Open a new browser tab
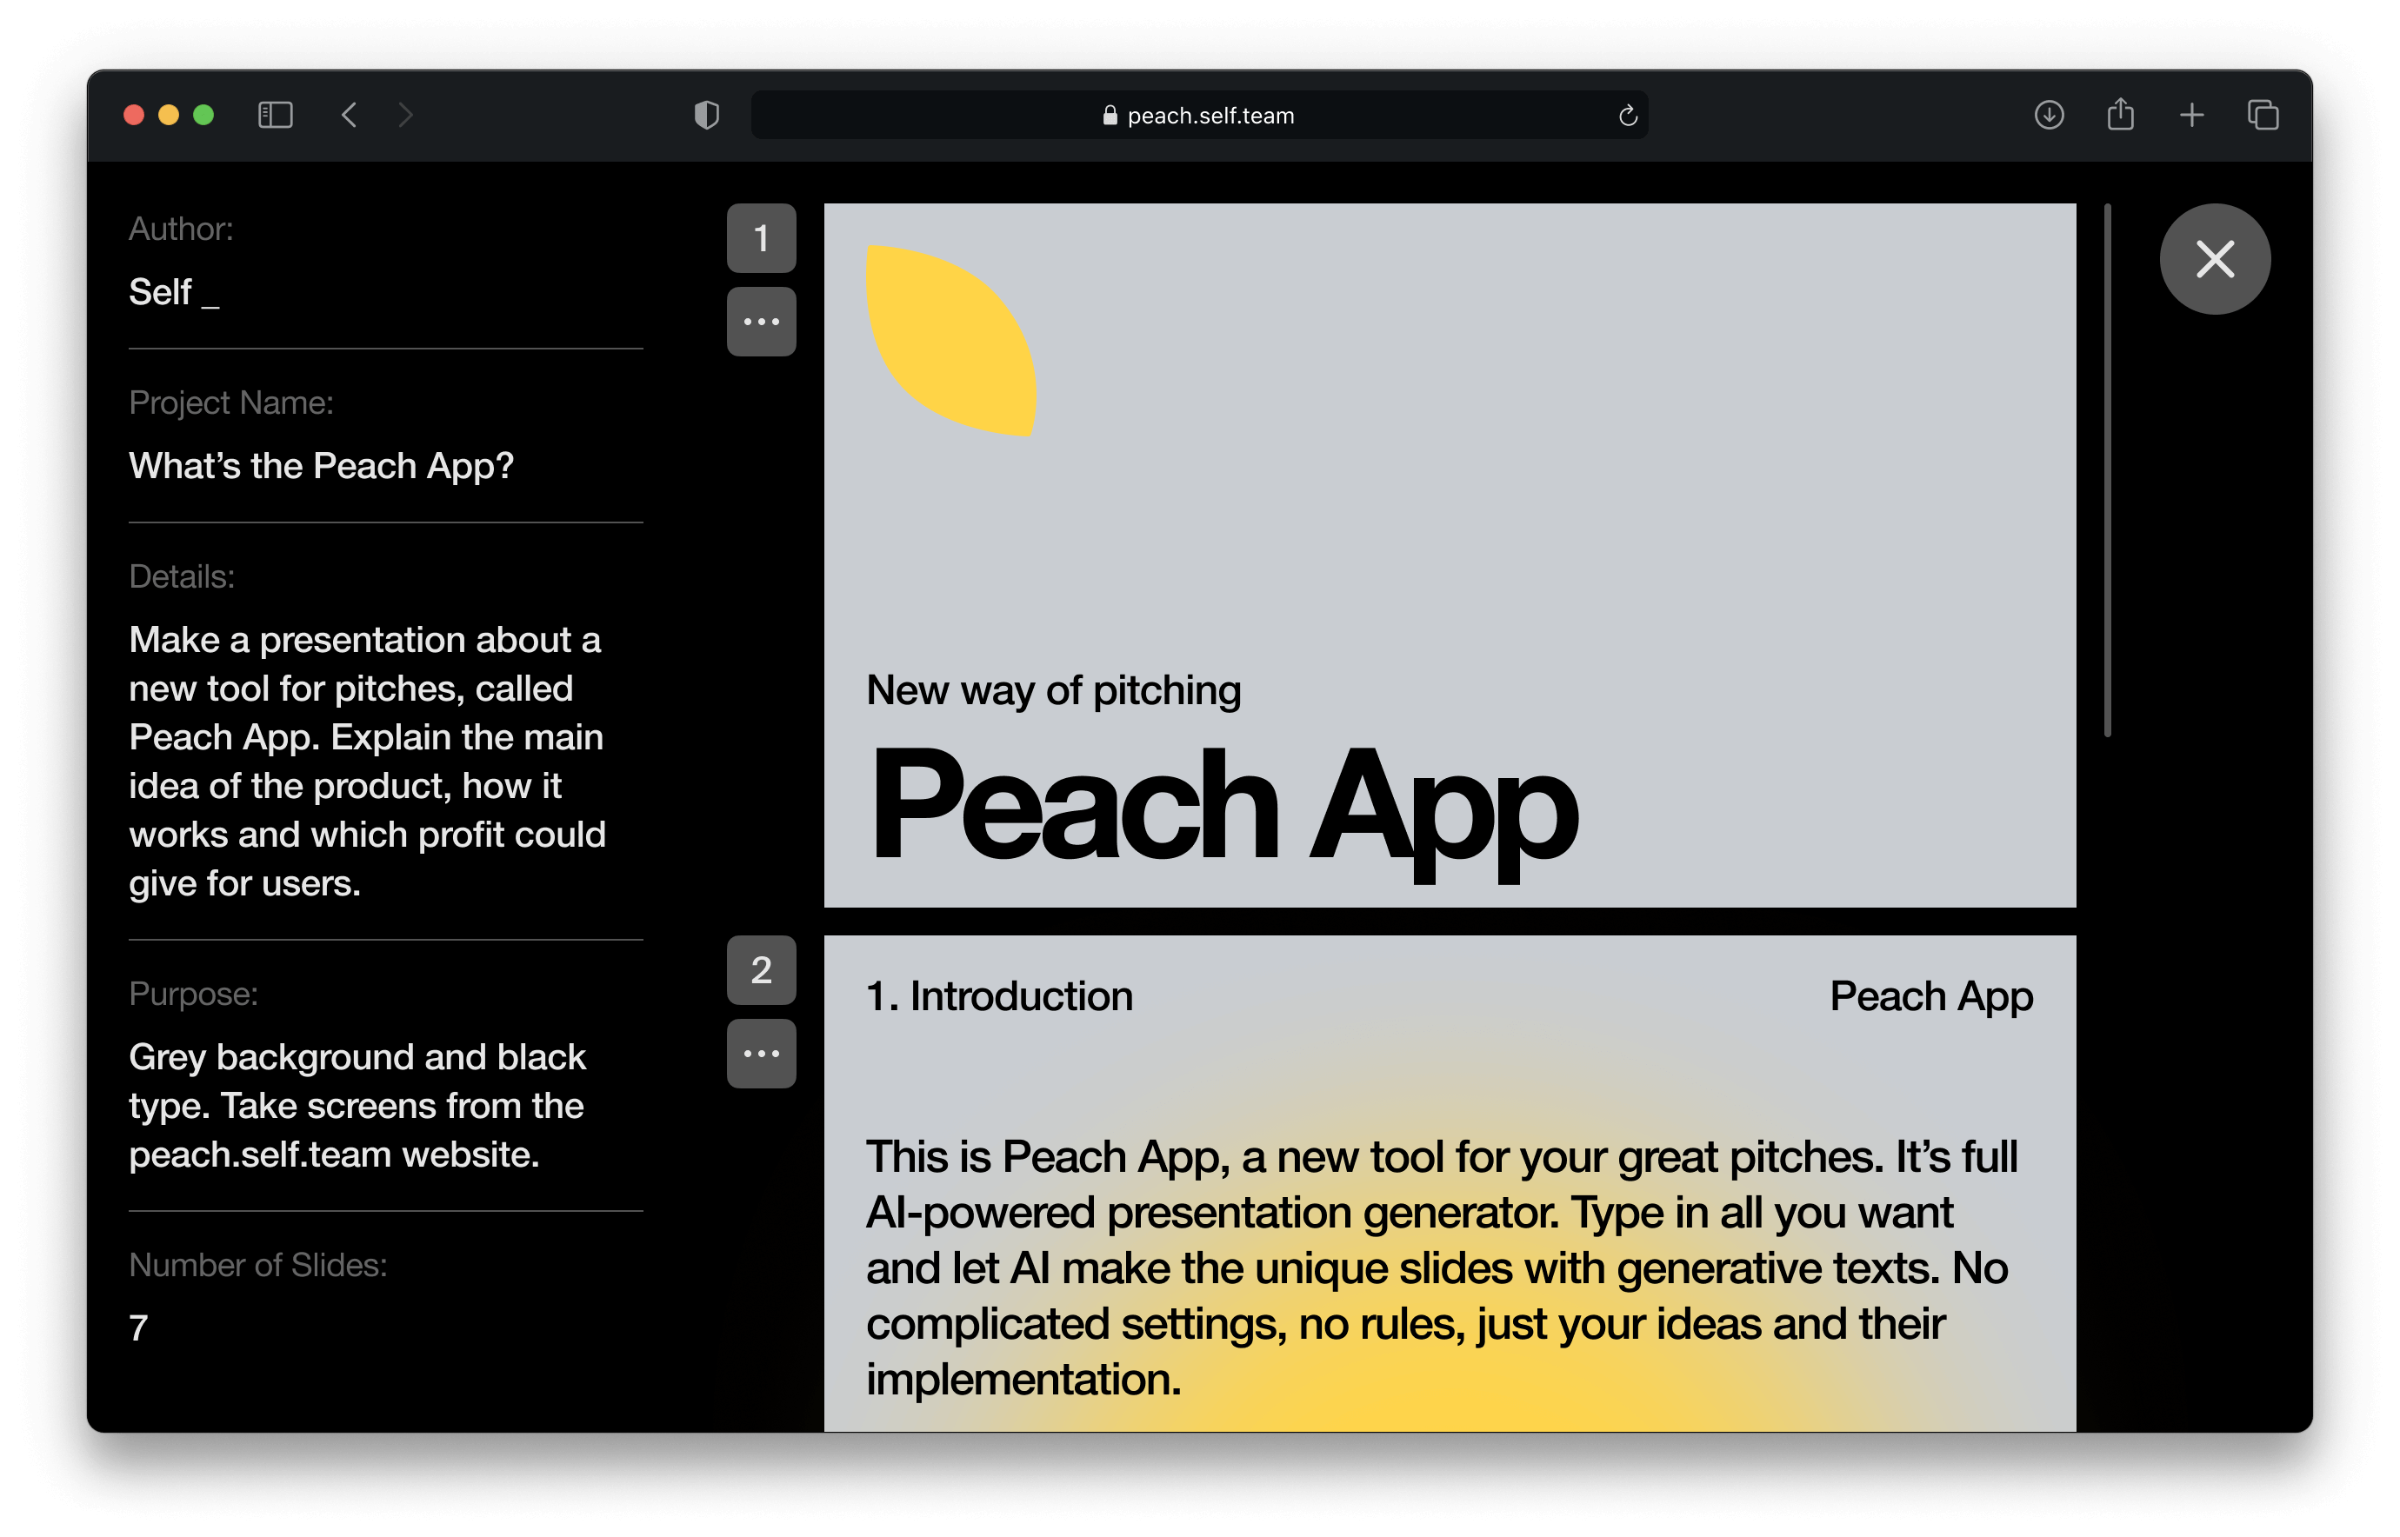The image size is (2400, 1537). tap(2192, 115)
